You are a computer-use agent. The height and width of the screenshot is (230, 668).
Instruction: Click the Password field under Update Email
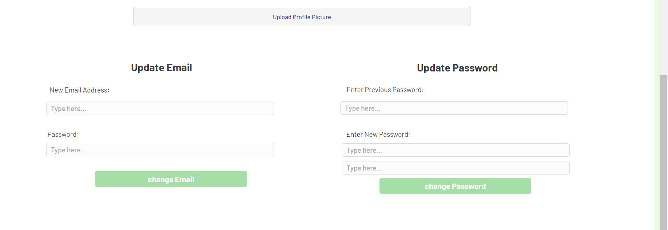(x=160, y=150)
